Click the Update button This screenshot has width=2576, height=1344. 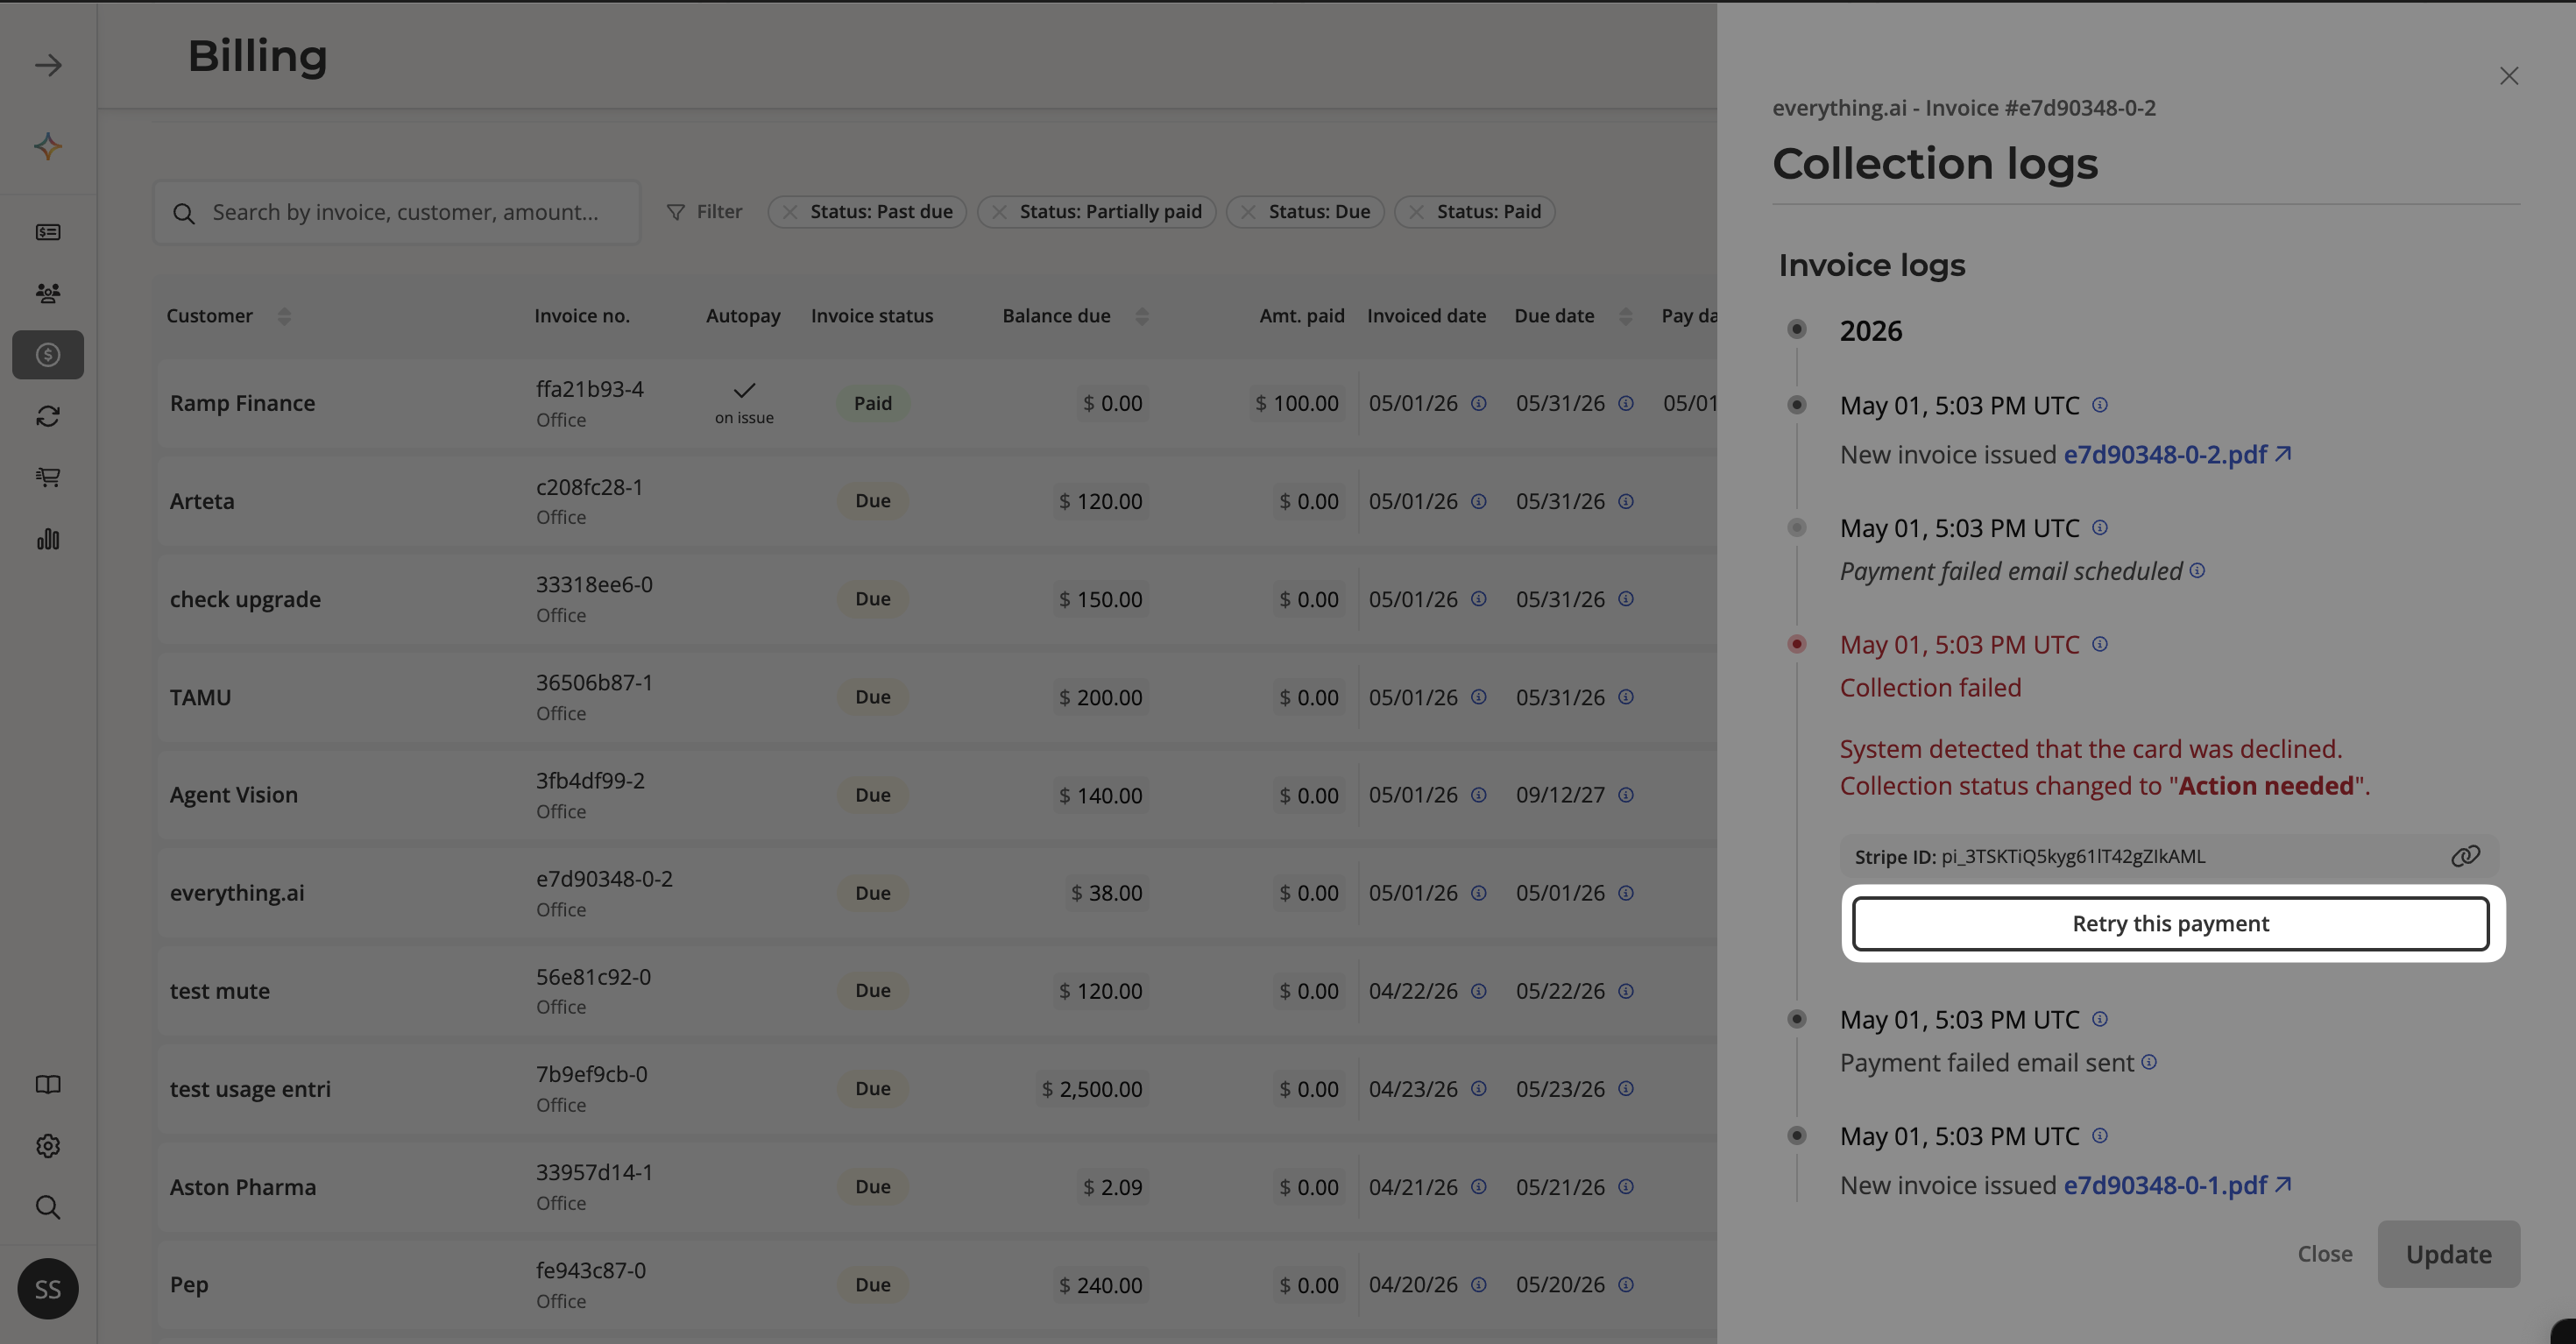pos(2448,1254)
